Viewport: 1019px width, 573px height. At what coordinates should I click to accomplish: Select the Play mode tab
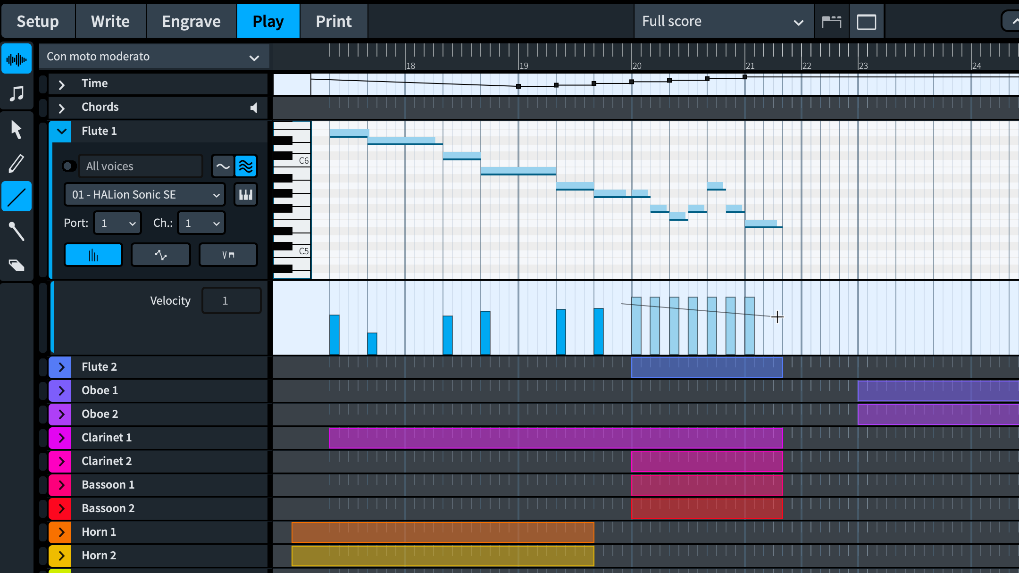tap(268, 21)
